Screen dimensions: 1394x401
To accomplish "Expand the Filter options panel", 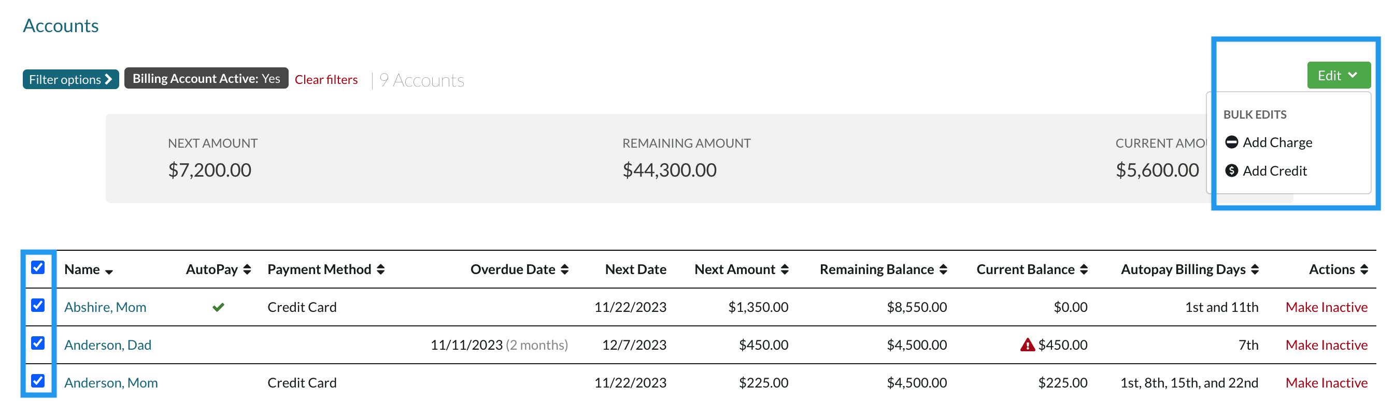I will click(x=70, y=79).
